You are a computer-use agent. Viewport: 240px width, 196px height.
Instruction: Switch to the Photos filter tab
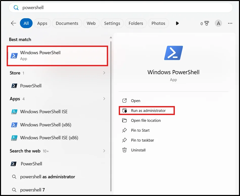tap(158, 23)
